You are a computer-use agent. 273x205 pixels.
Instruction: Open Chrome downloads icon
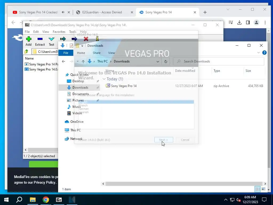239,22
